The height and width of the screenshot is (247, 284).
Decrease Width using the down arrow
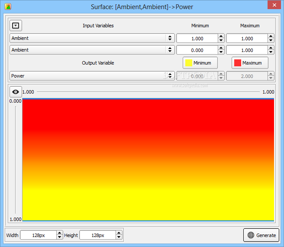[60, 237]
